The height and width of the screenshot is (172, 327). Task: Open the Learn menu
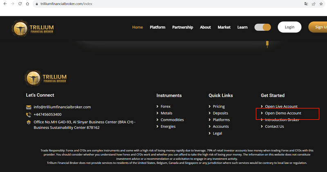click(x=242, y=27)
